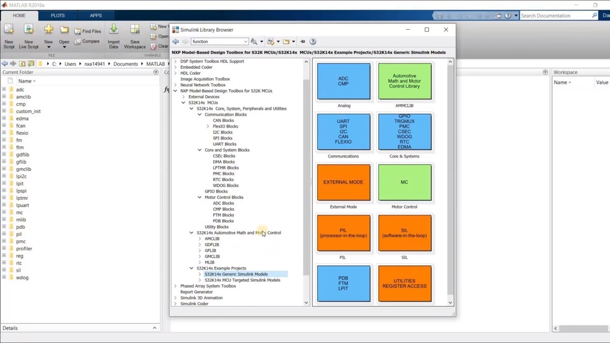The width and height of the screenshot is (610, 343).
Task: Open the Motor Control MC library
Action: click(x=404, y=182)
